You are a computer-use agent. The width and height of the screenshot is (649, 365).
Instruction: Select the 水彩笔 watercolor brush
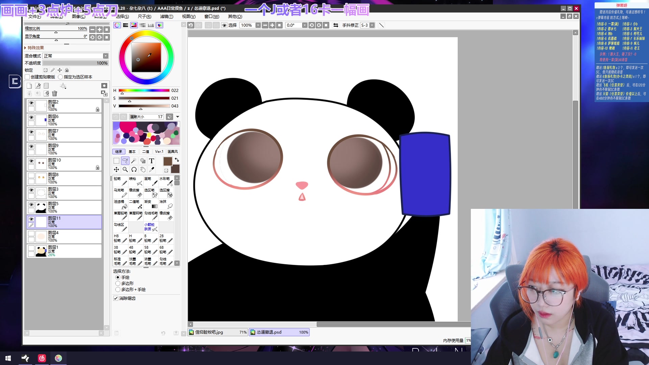tap(166, 181)
